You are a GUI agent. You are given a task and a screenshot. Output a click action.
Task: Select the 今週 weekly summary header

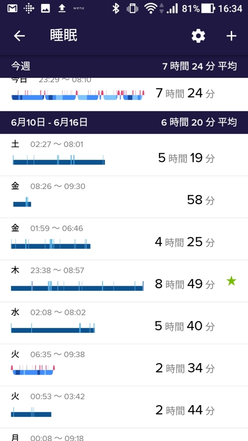[124, 66]
